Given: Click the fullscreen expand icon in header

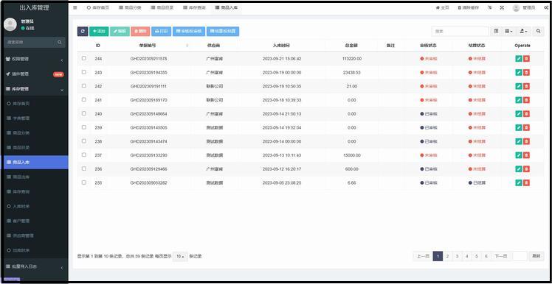Looking at the screenshot, I should tap(502, 7).
